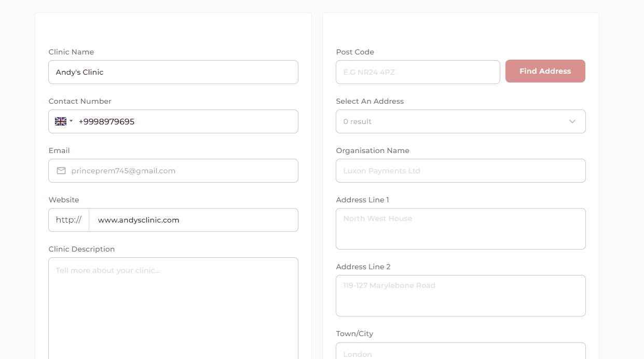644x359 pixels.
Task: Click into Address Line 2 box
Action: coord(460,296)
